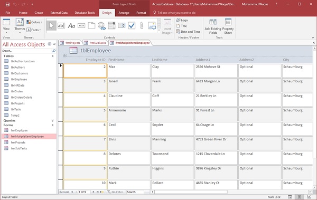Image resolution: width=317 pixels, height=200 pixels.
Task: Open the Property Sheet
Action: coord(228,26)
